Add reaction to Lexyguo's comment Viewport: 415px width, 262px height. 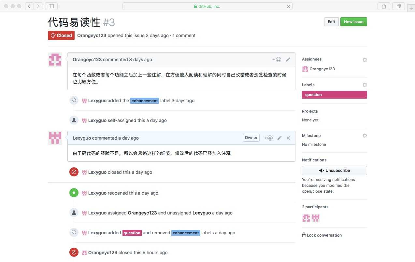[x=268, y=138]
